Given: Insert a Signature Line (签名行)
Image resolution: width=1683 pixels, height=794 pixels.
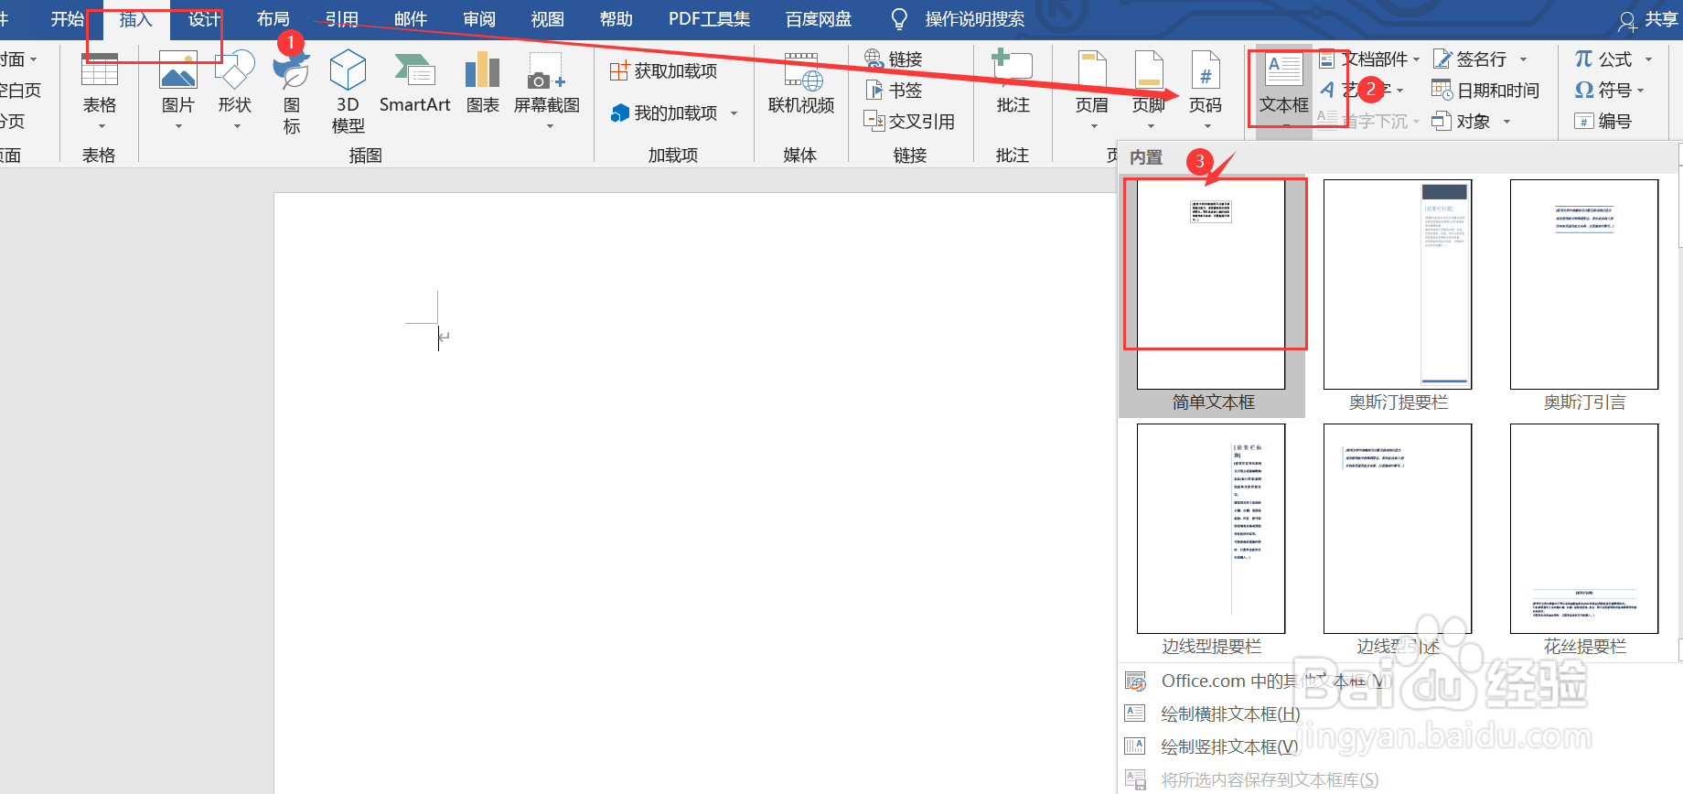Looking at the screenshot, I should point(1471,59).
